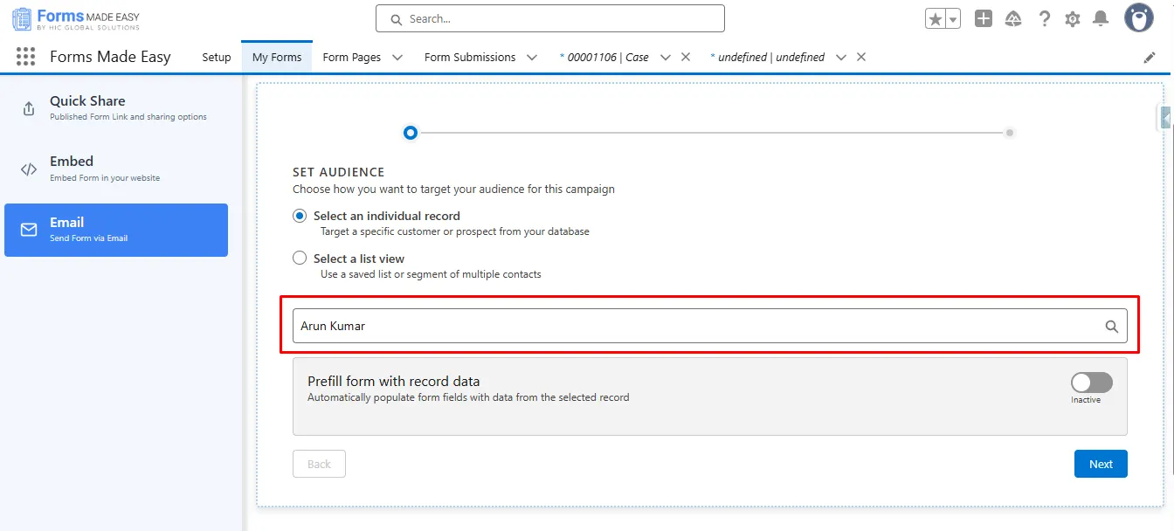Open the Favorites list dropdown arrow
Viewport: 1174px width, 531px height.
[953, 19]
